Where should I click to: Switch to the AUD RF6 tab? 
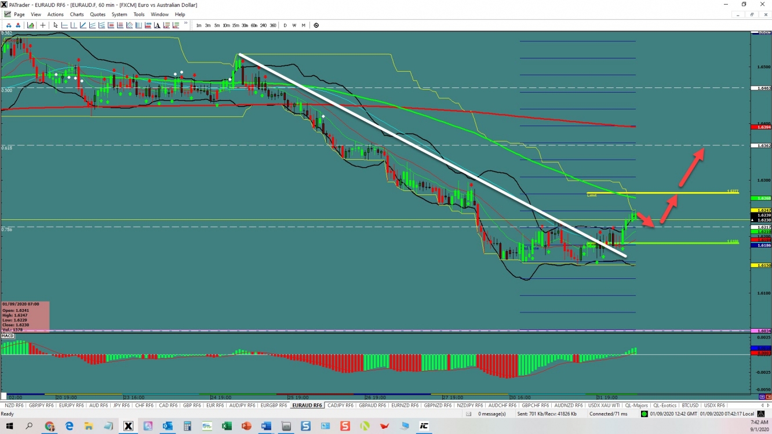click(x=99, y=405)
